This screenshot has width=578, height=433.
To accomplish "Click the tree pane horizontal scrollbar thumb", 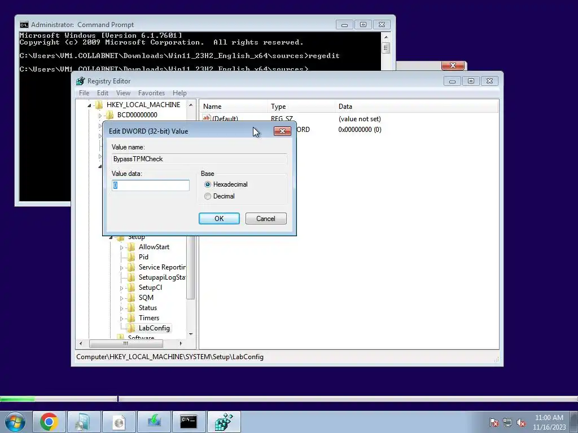I will (126, 343).
